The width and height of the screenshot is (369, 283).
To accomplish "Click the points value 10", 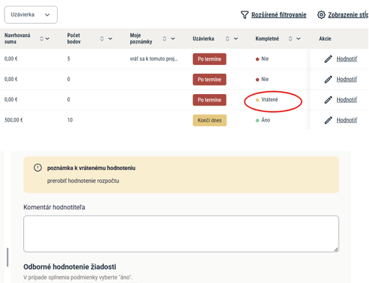I will 70,120.
